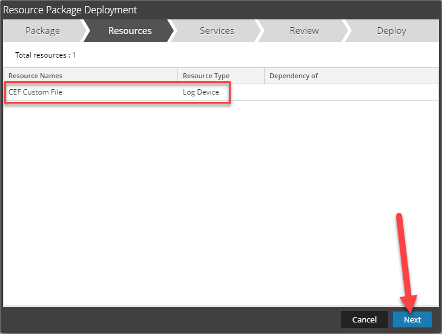Switch to the Services wizard step
The height and width of the screenshot is (334, 442).
(x=217, y=31)
